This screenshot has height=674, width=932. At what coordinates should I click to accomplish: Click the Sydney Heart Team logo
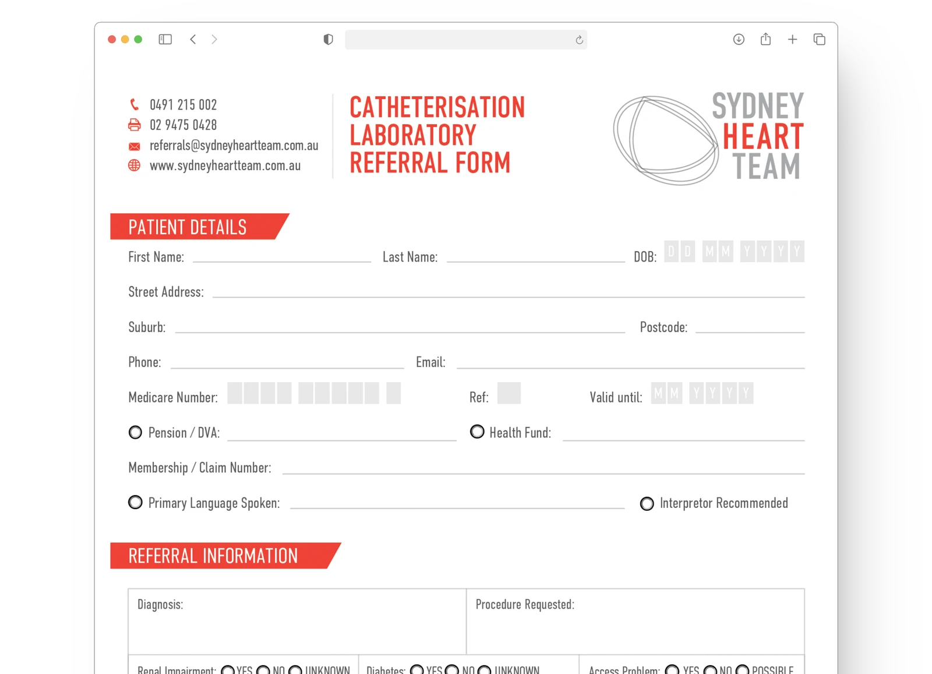[x=708, y=137]
